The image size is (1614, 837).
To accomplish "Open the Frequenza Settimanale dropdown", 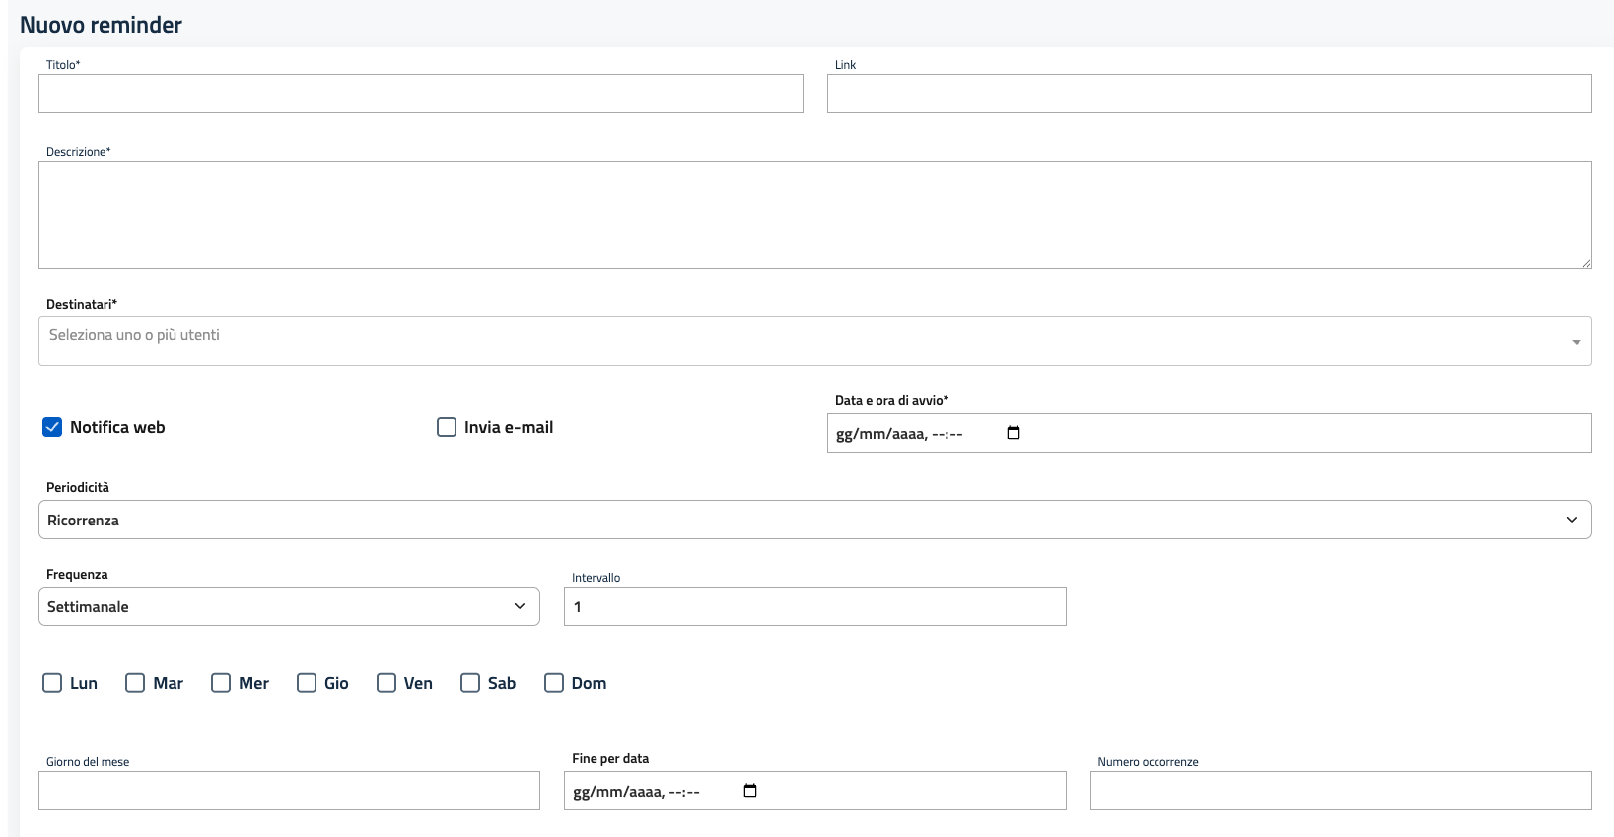I will [x=289, y=606].
